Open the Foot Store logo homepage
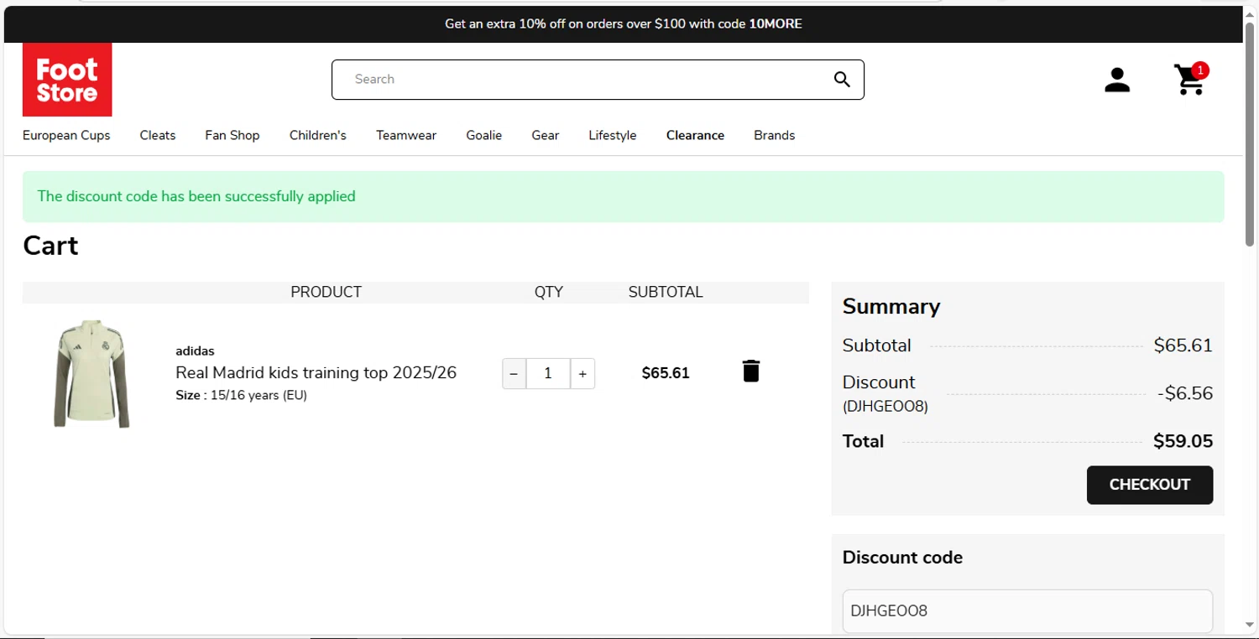The image size is (1259, 639). (x=67, y=80)
